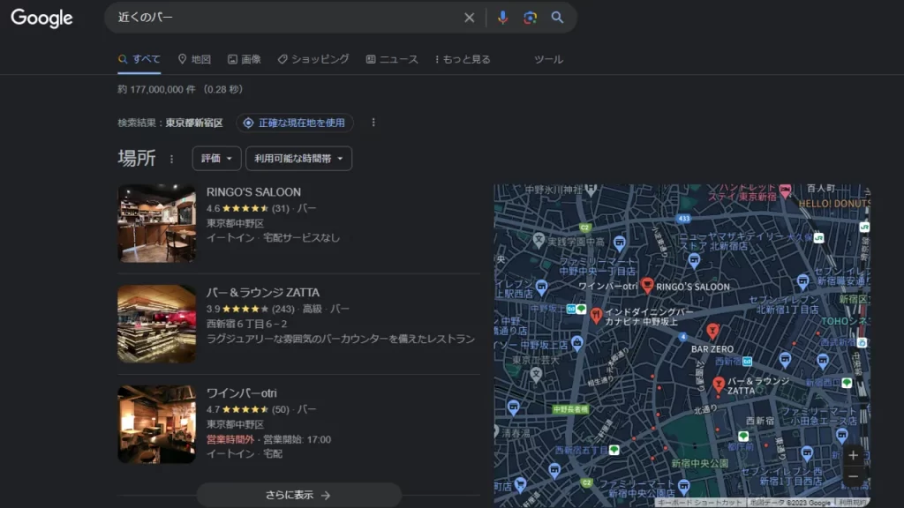Viewport: 904px width, 508px height.
Task: Open Google Lens image search icon
Action: (x=530, y=18)
